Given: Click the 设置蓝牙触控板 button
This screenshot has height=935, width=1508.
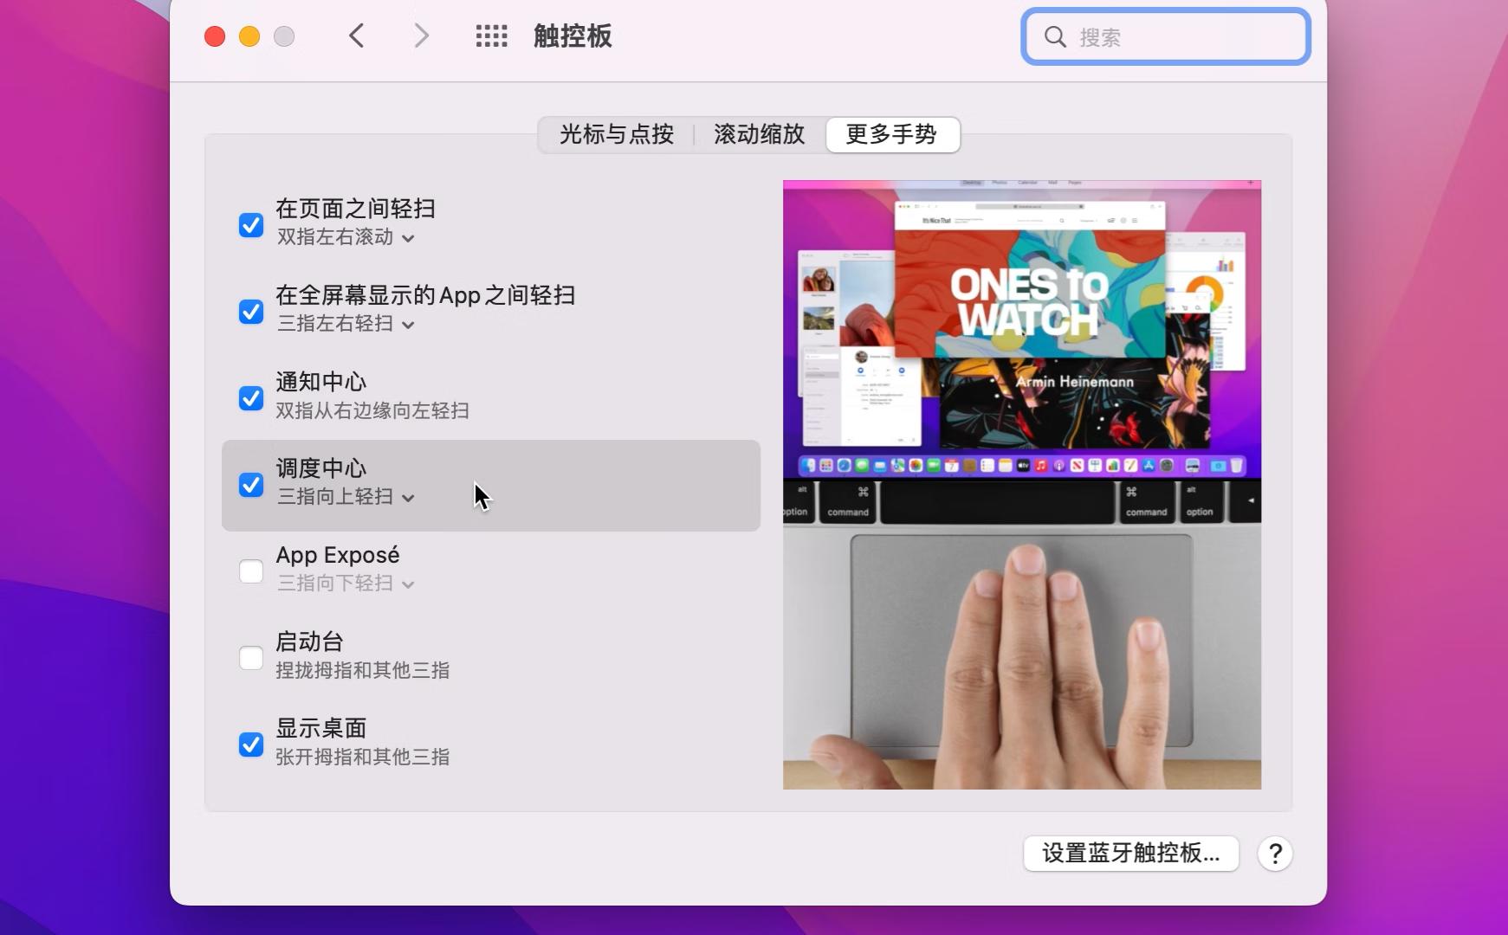Looking at the screenshot, I should (x=1132, y=854).
